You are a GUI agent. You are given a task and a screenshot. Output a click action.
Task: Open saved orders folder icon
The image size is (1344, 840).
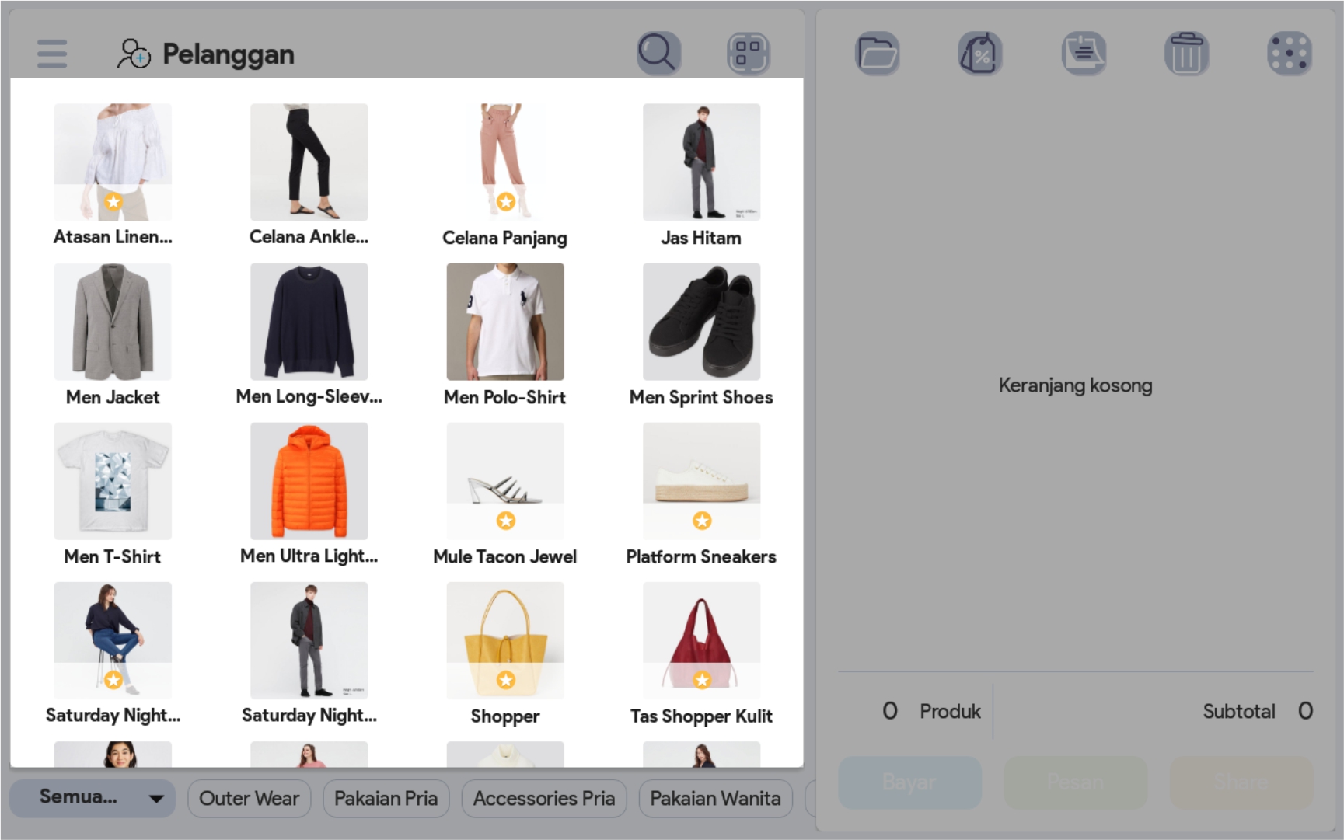[878, 54]
